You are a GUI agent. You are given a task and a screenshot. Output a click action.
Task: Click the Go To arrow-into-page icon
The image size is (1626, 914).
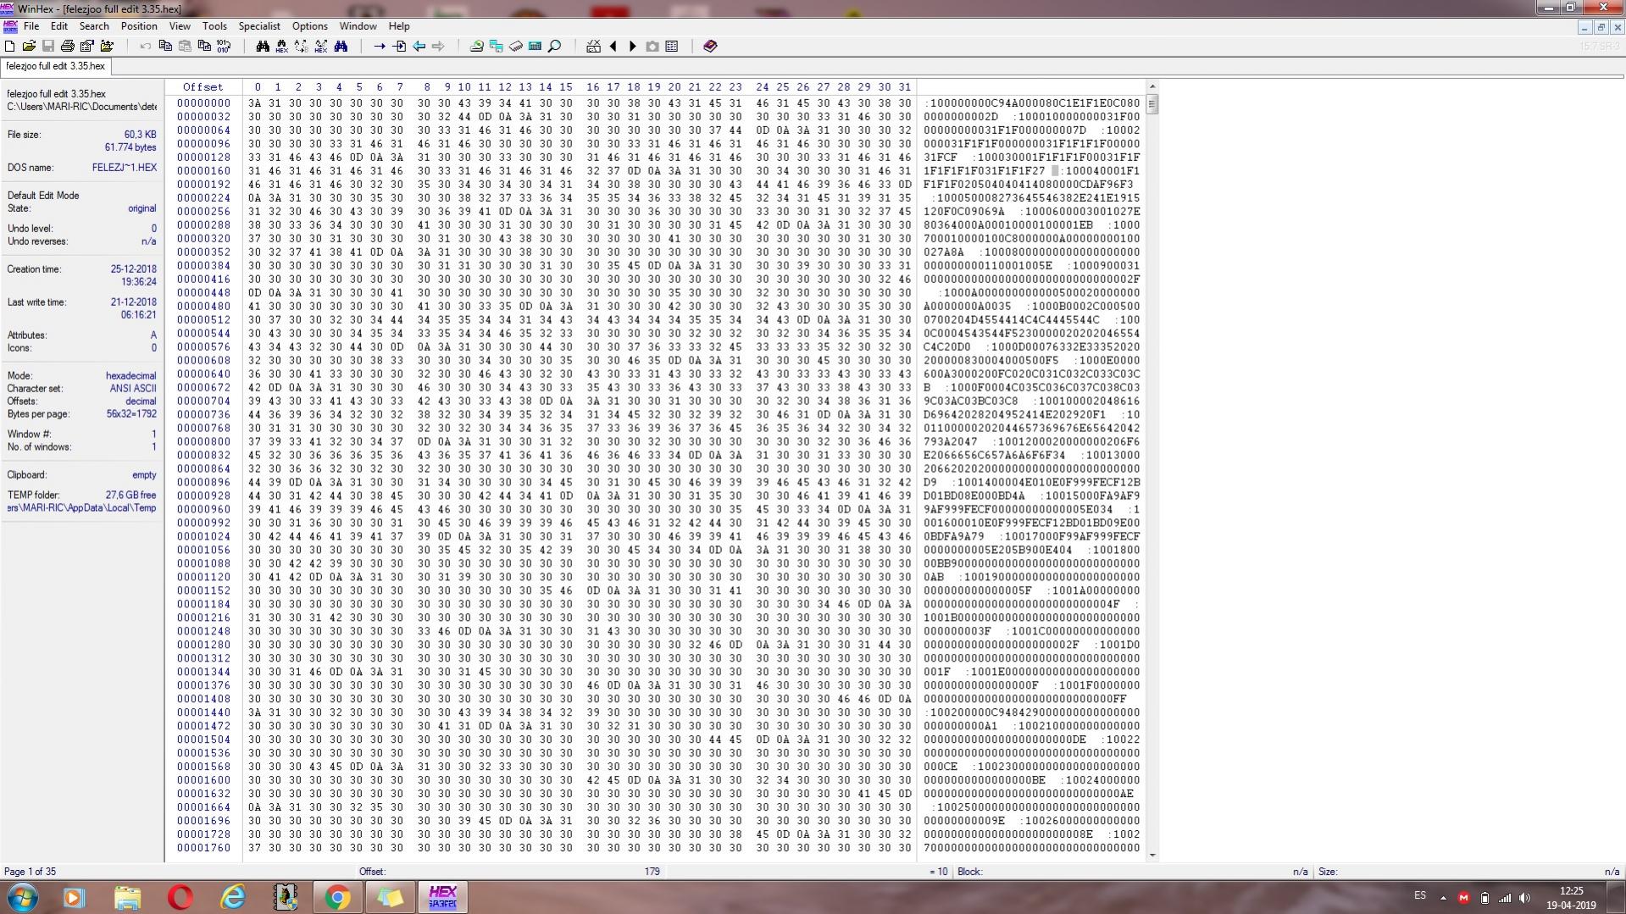tap(399, 47)
